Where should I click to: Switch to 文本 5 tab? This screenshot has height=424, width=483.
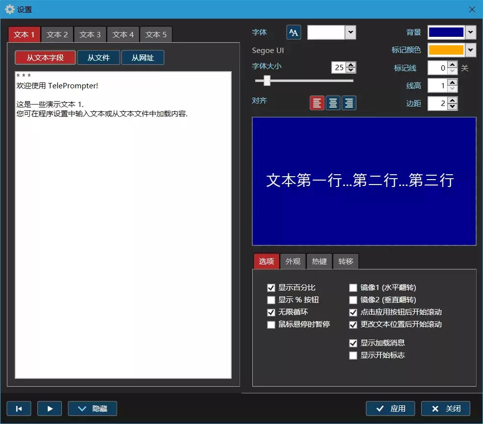[x=156, y=34]
